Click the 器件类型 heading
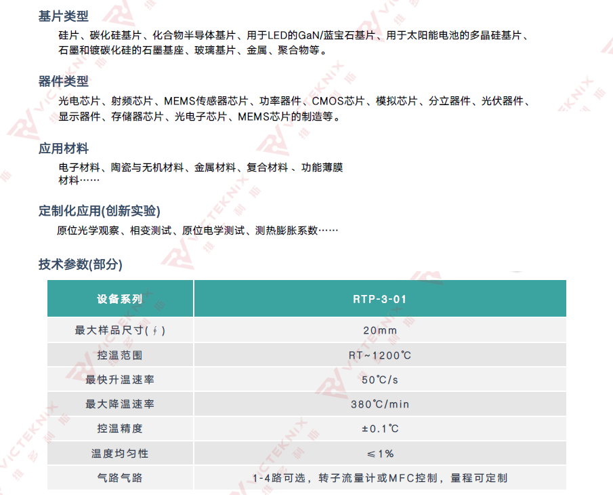The image size is (613, 495). pos(64,81)
